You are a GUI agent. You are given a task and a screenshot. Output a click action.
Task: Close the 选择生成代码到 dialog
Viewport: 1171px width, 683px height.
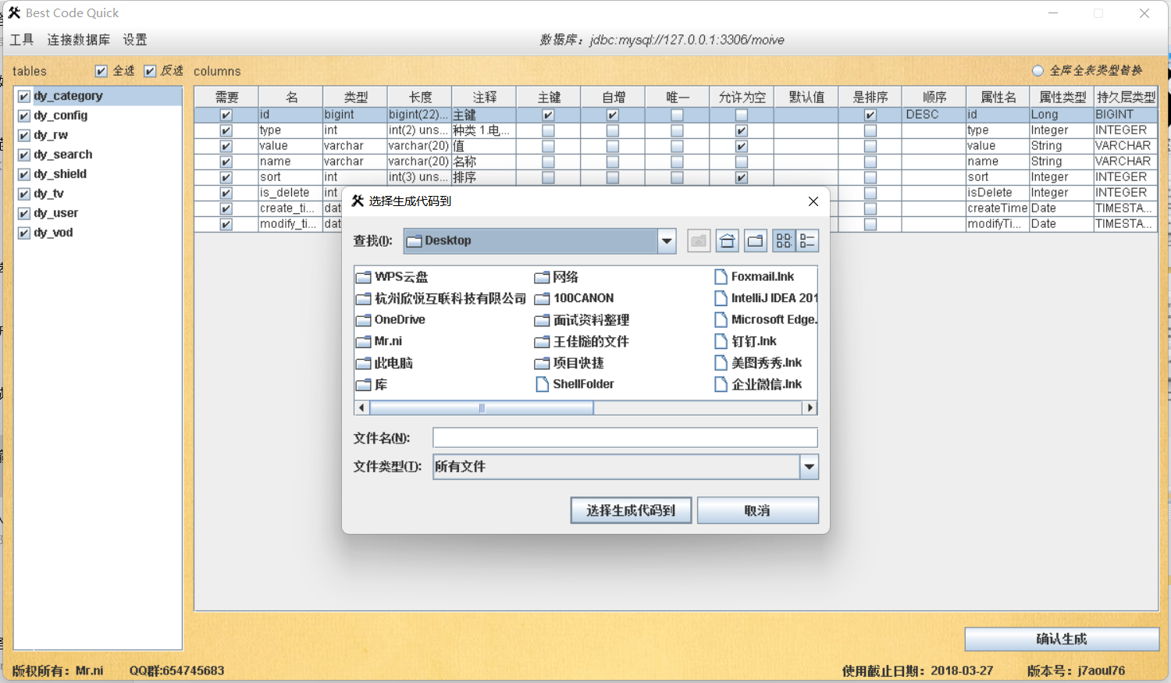tap(813, 201)
